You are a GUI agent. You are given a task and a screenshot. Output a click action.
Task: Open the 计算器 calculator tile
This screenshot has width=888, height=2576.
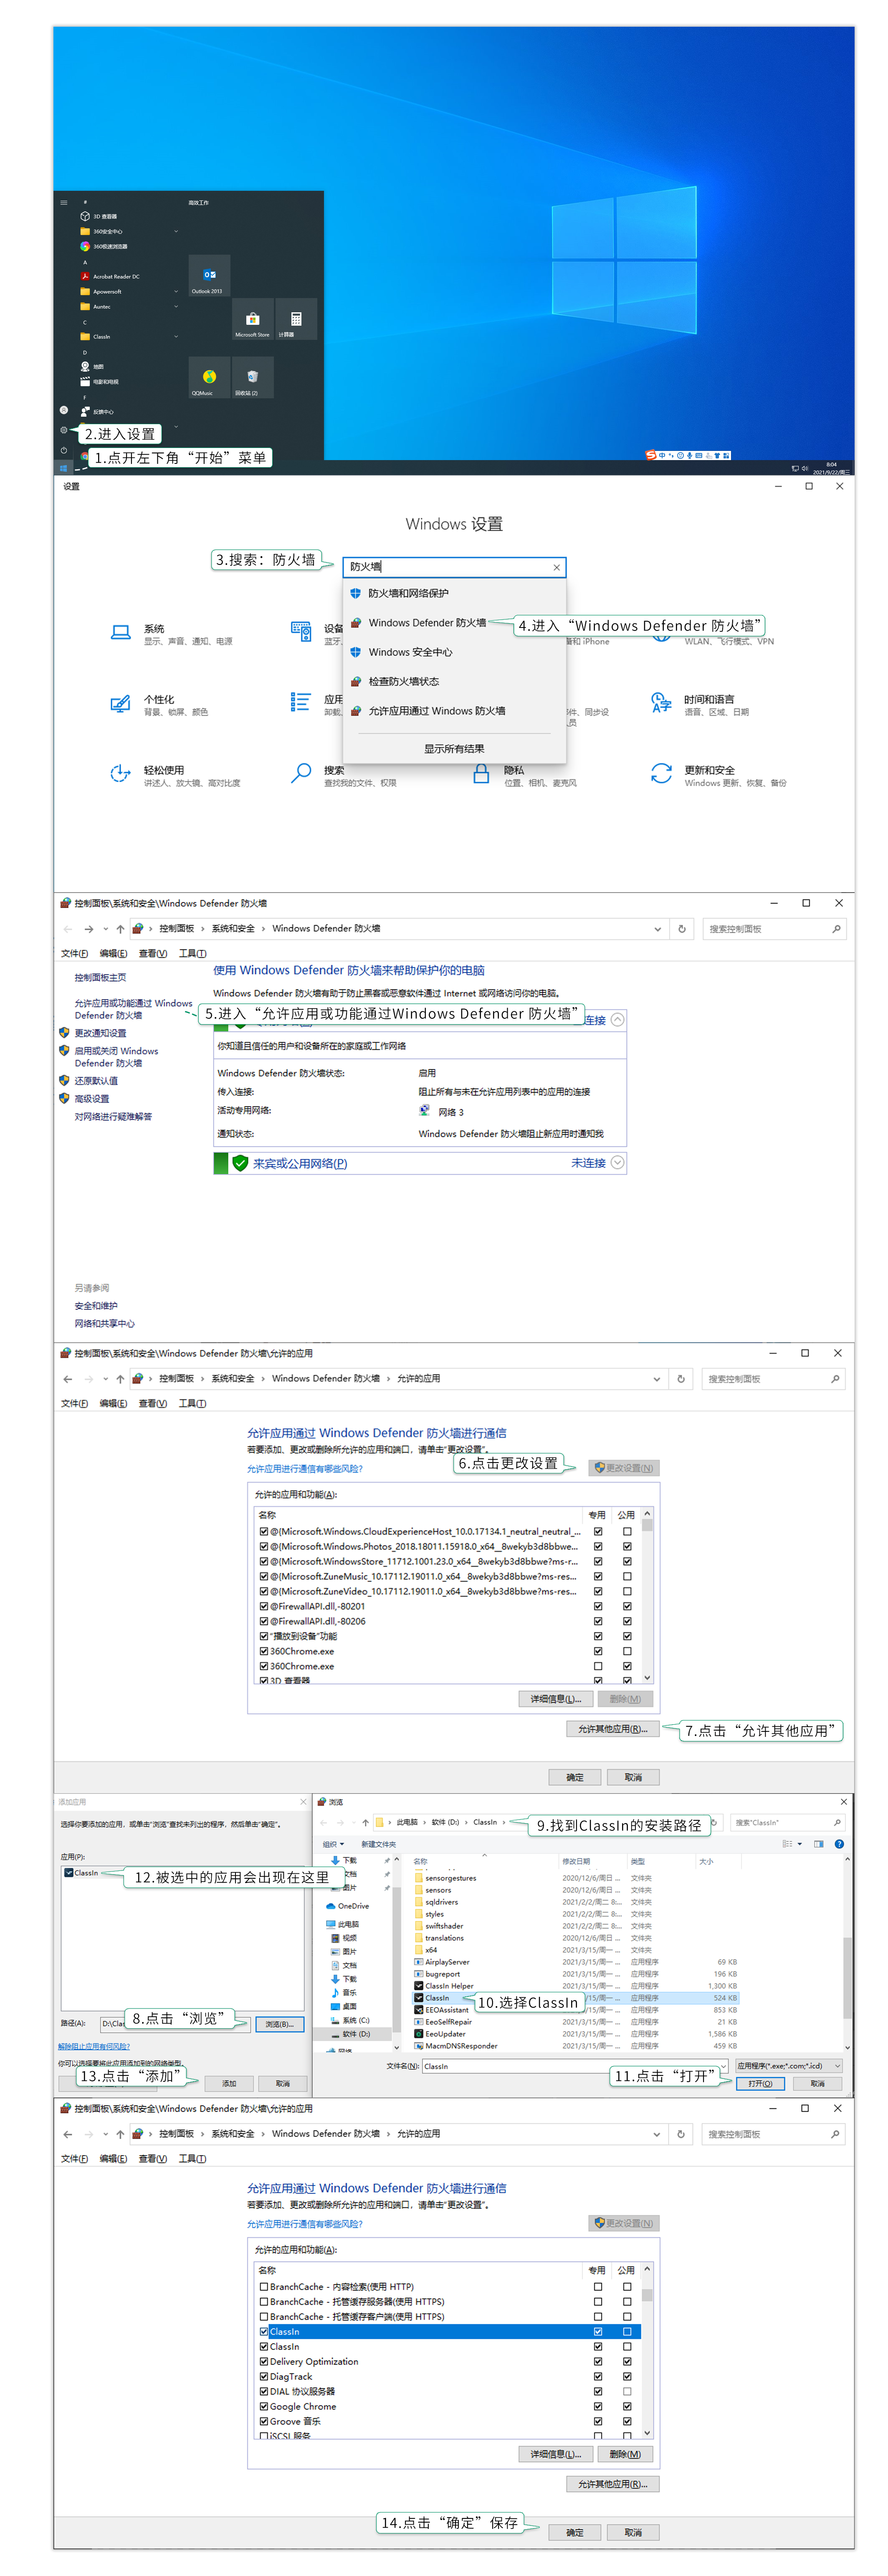296,320
